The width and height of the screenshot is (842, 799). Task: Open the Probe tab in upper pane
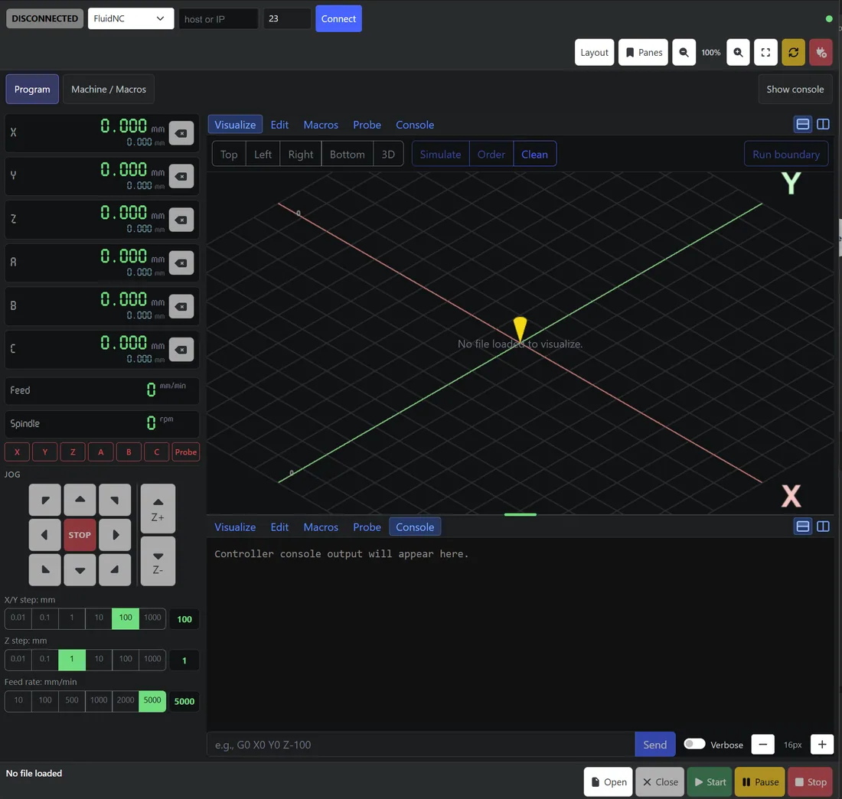tap(367, 125)
